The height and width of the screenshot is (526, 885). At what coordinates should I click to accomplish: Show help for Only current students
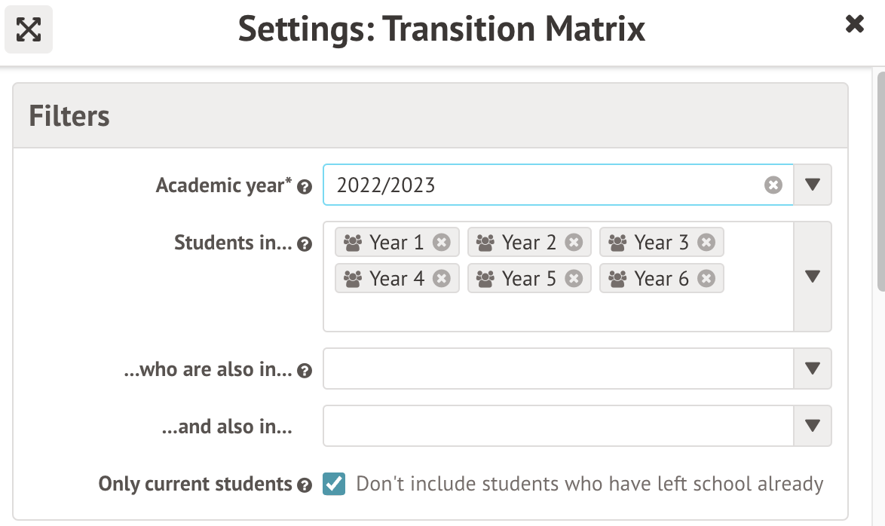click(305, 485)
